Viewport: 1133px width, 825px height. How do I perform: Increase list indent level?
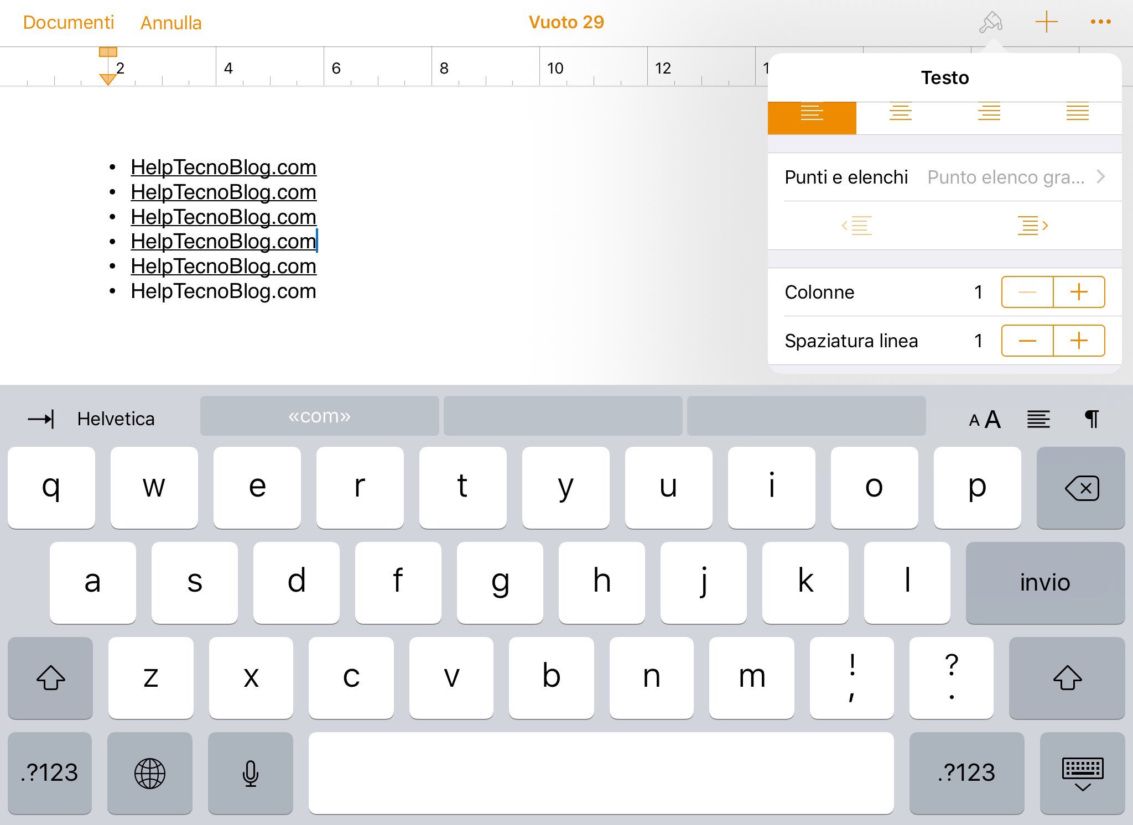pyautogui.click(x=1033, y=226)
